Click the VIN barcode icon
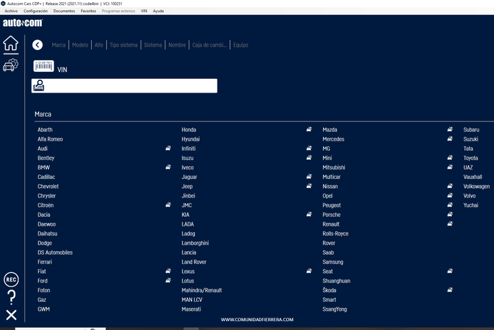 click(x=44, y=67)
